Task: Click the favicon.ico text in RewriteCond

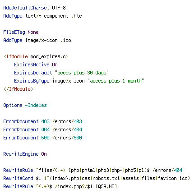Action: (x=173, y=178)
